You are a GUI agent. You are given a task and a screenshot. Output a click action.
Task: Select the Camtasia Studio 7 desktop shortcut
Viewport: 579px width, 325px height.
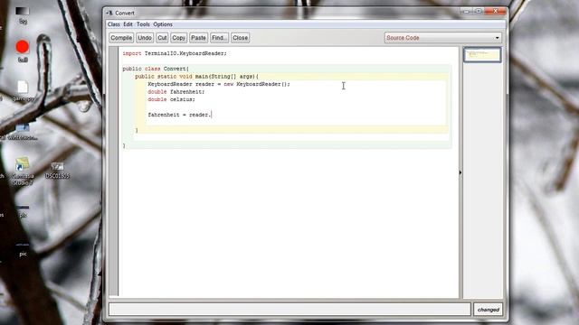[x=22, y=172]
